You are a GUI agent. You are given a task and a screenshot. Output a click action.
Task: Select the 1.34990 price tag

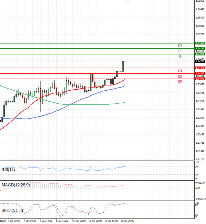(200, 54)
